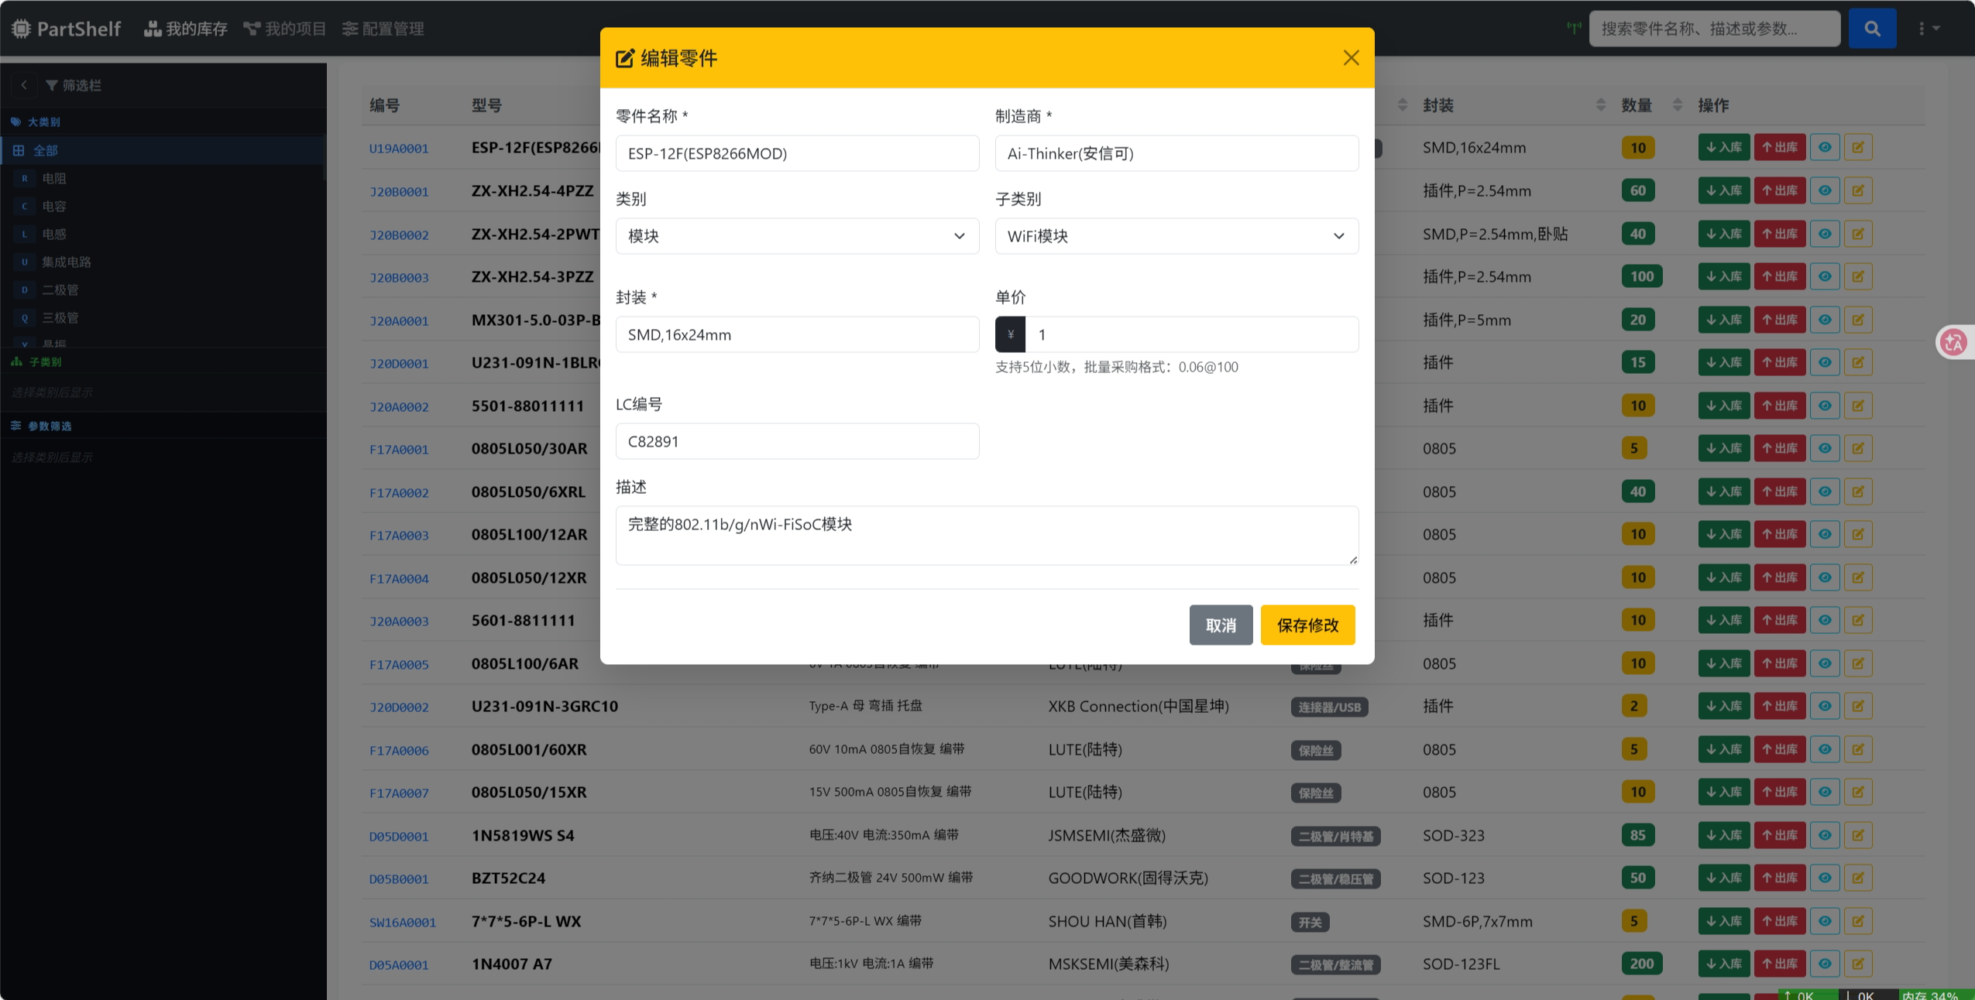Click edit icon for D05D0001 row
The width and height of the screenshot is (1975, 1000).
1858,835
